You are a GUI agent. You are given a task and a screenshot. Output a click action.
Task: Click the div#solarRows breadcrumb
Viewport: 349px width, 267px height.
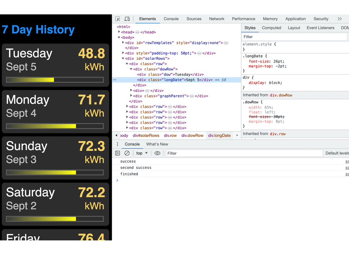[x=146, y=135]
